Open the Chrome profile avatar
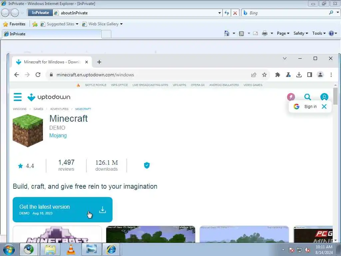 tap(320, 75)
